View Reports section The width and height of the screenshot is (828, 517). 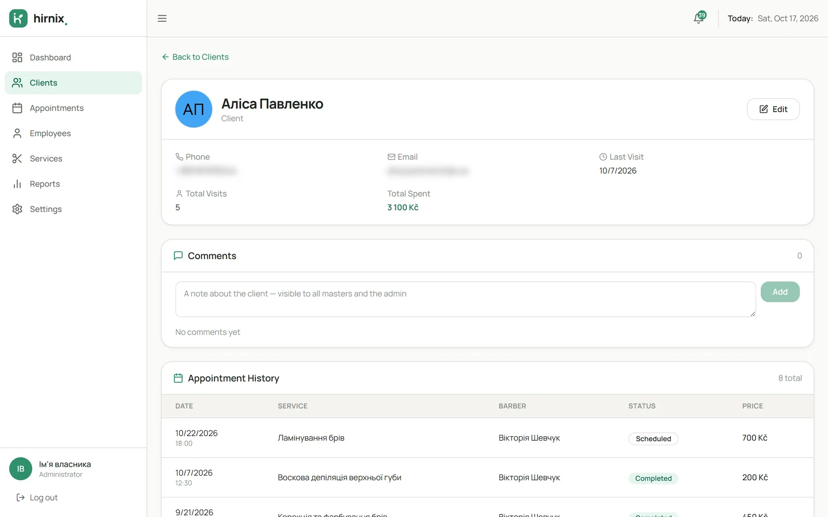73,184
